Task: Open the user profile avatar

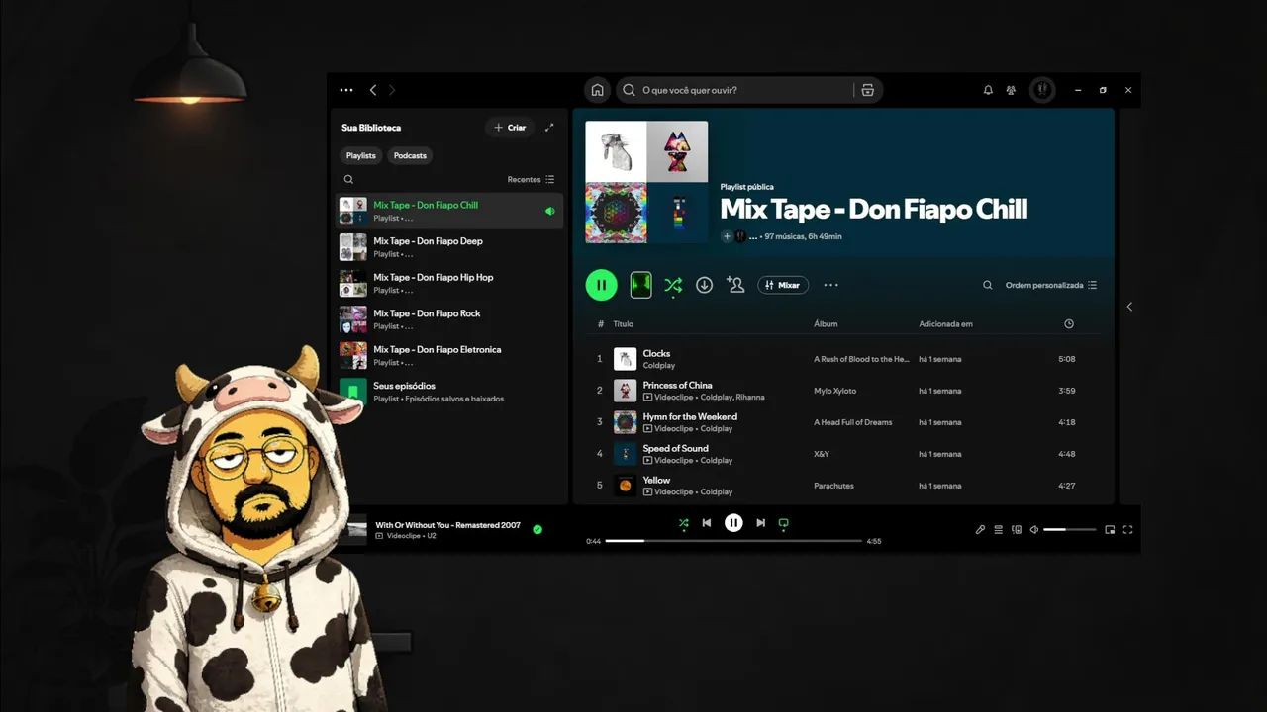Action: tap(1042, 90)
